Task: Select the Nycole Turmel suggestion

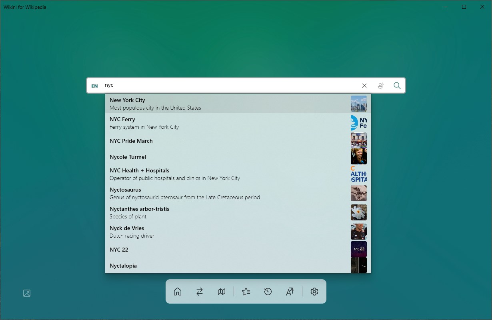Action: click(x=238, y=156)
